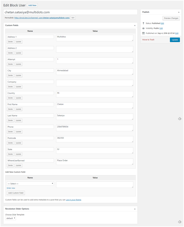Image resolution: width=184 pixels, height=227 pixels.
Task: Delete the Address 2 custom field
Action: pyautogui.click(x=10, y=53)
